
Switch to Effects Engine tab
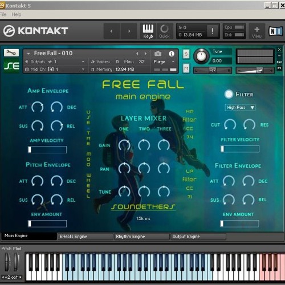[x=85, y=237]
